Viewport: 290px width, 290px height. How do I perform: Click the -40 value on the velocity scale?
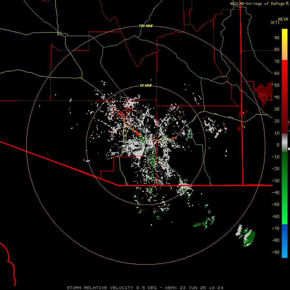[x=275, y=193]
